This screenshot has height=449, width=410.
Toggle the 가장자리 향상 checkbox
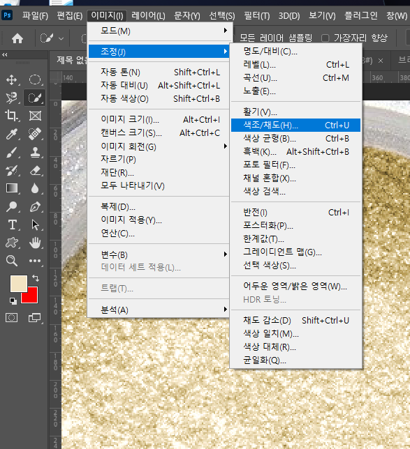pos(325,38)
